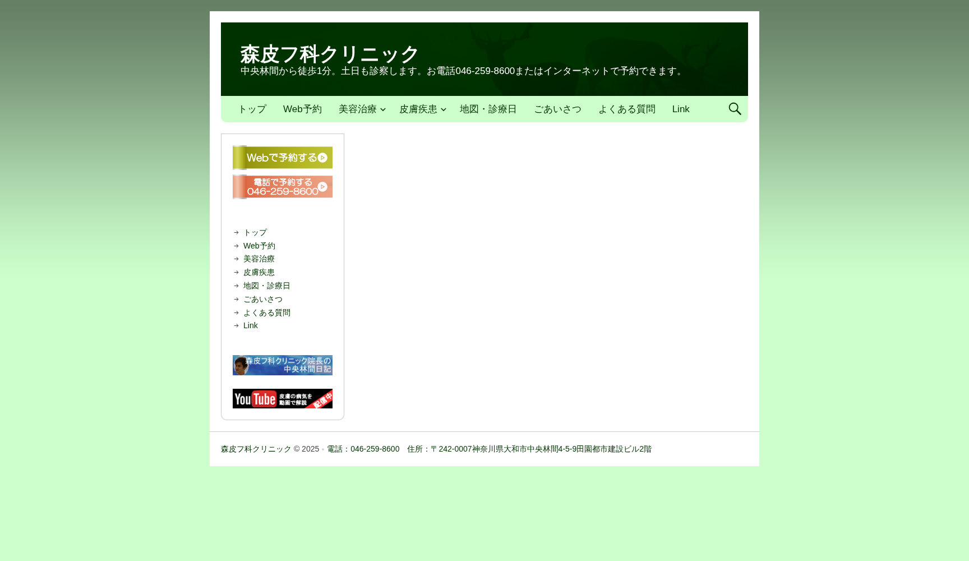Select トップ in the navigation bar
The width and height of the screenshot is (969, 561).
(x=252, y=109)
